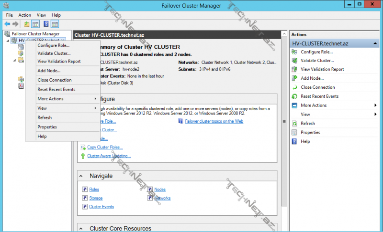Viewport: 383px width, 232px height.
Task: Collapse the Cluster Core Resources section
Action: click(x=81, y=229)
